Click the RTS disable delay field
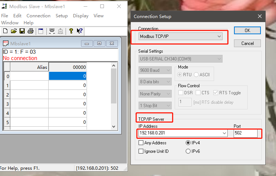 [185, 102]
